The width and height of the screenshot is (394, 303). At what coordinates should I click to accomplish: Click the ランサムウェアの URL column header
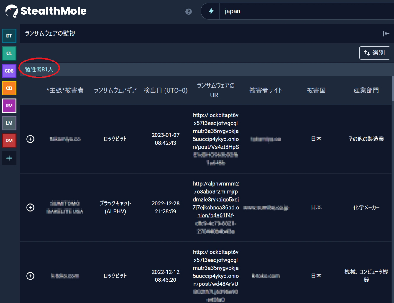coord(216,90)
